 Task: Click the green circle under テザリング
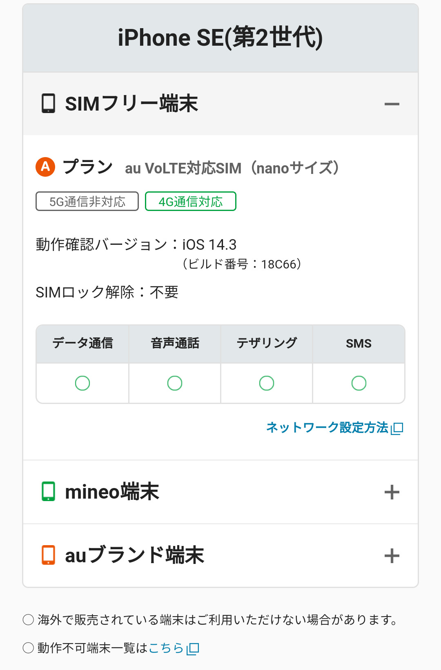(x=267, y=383)
